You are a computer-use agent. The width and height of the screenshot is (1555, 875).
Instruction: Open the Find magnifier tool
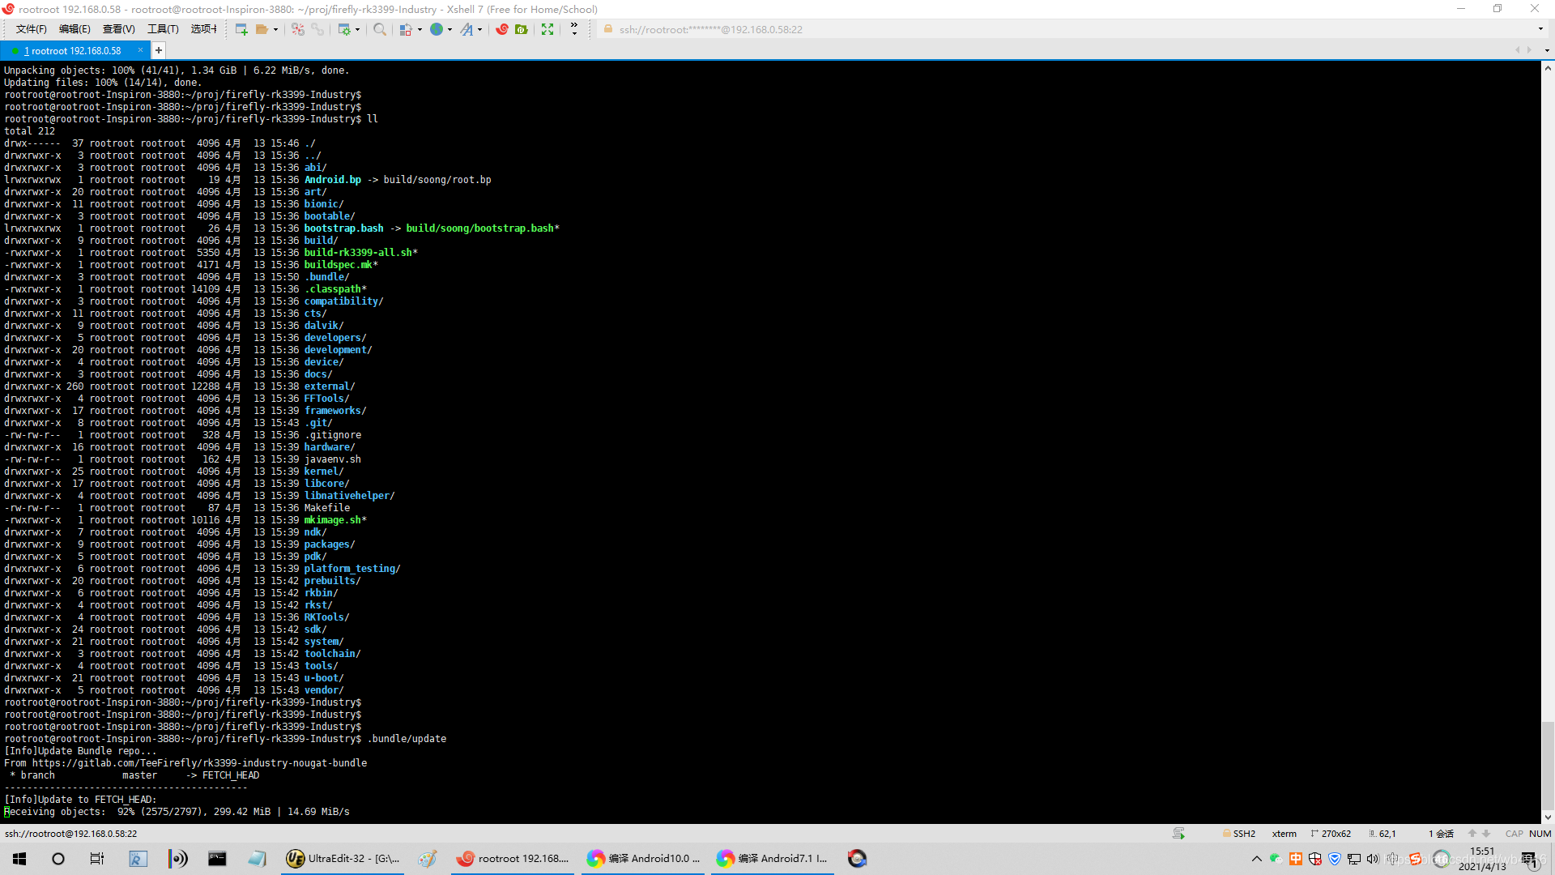click(380, 29)
